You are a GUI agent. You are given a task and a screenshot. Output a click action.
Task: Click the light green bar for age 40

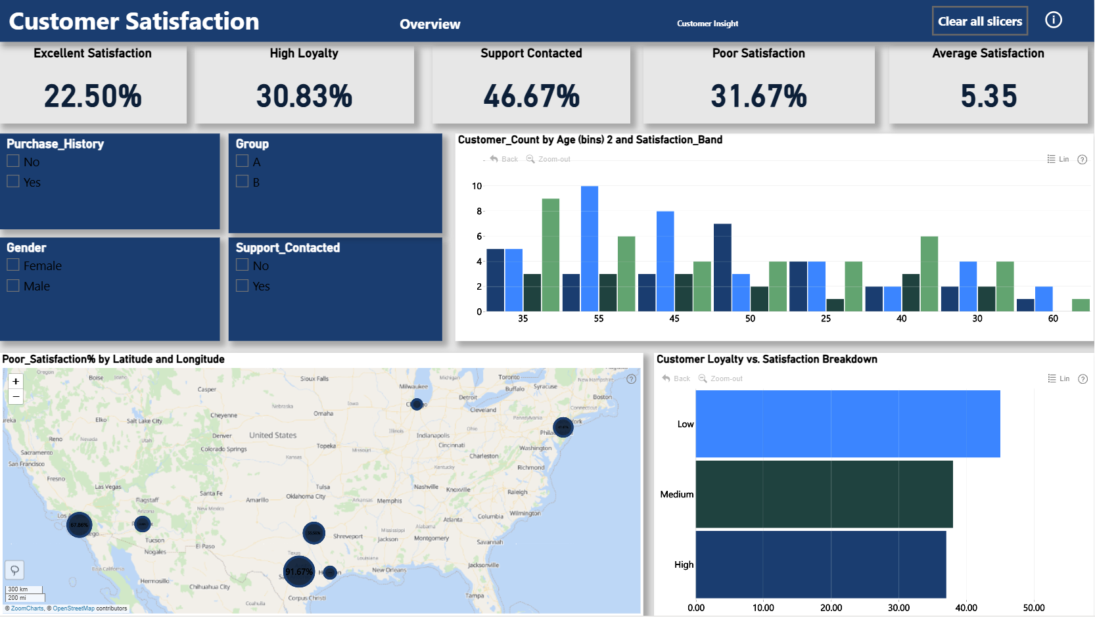[x=929, y=274]
